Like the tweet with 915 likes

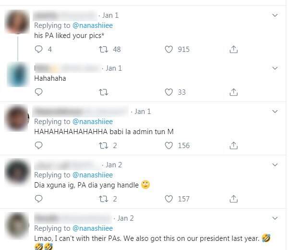tap(169, 49)
